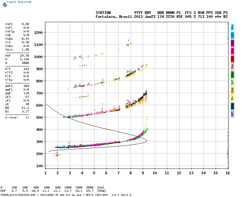Click the Lowell Digisonde title text
This screenshot has width=243, height=197.
(x=19, y=2)
